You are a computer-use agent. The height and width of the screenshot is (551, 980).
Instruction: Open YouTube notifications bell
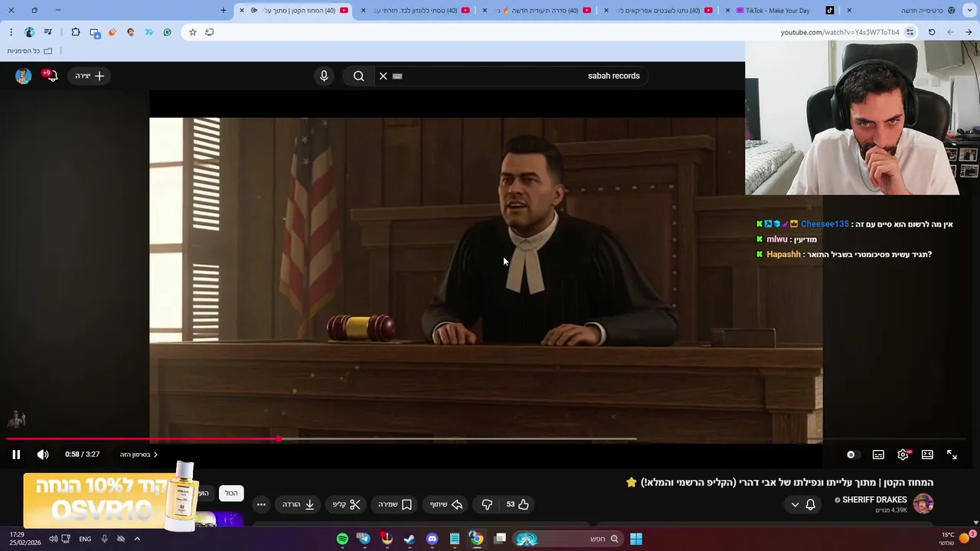pyautogui.click(x=51, y=75)
